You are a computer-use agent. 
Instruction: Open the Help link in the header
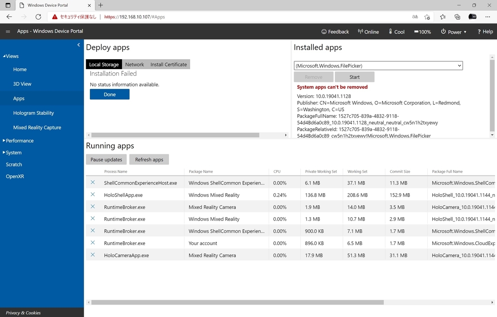pos(485,31)
